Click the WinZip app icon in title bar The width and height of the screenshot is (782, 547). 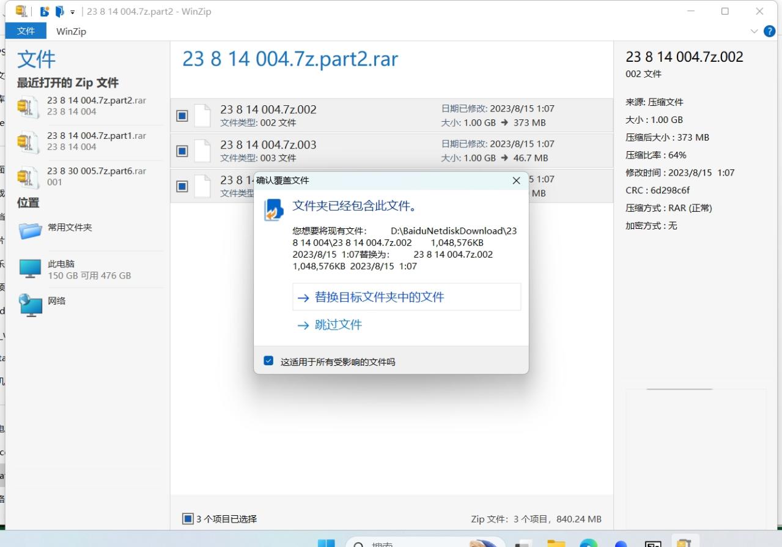(21, 11)
